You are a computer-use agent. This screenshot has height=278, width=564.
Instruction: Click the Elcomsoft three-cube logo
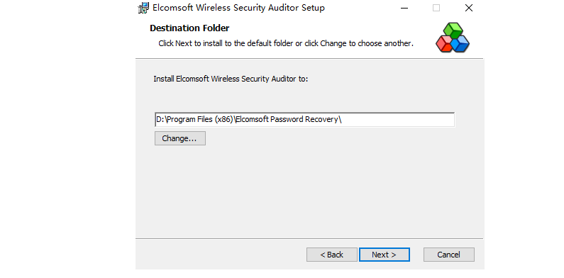pyautogui.click(x=453, y=38)
